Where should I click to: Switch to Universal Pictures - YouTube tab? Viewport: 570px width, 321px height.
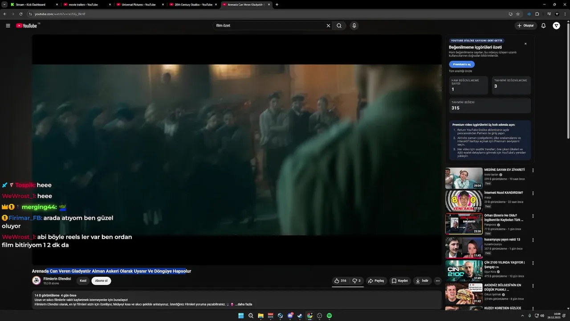click(139, 4)
